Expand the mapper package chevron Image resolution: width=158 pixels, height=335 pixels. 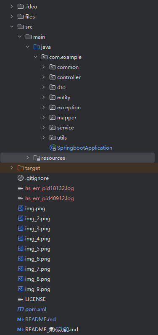tap(44, 118)
